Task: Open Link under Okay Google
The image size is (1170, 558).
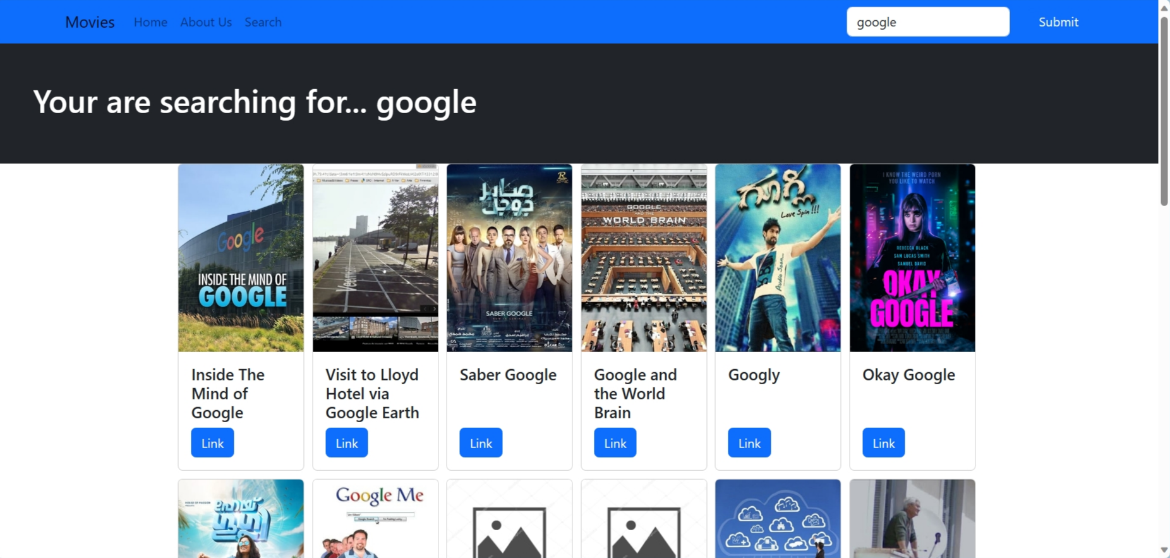Action: 883,443
